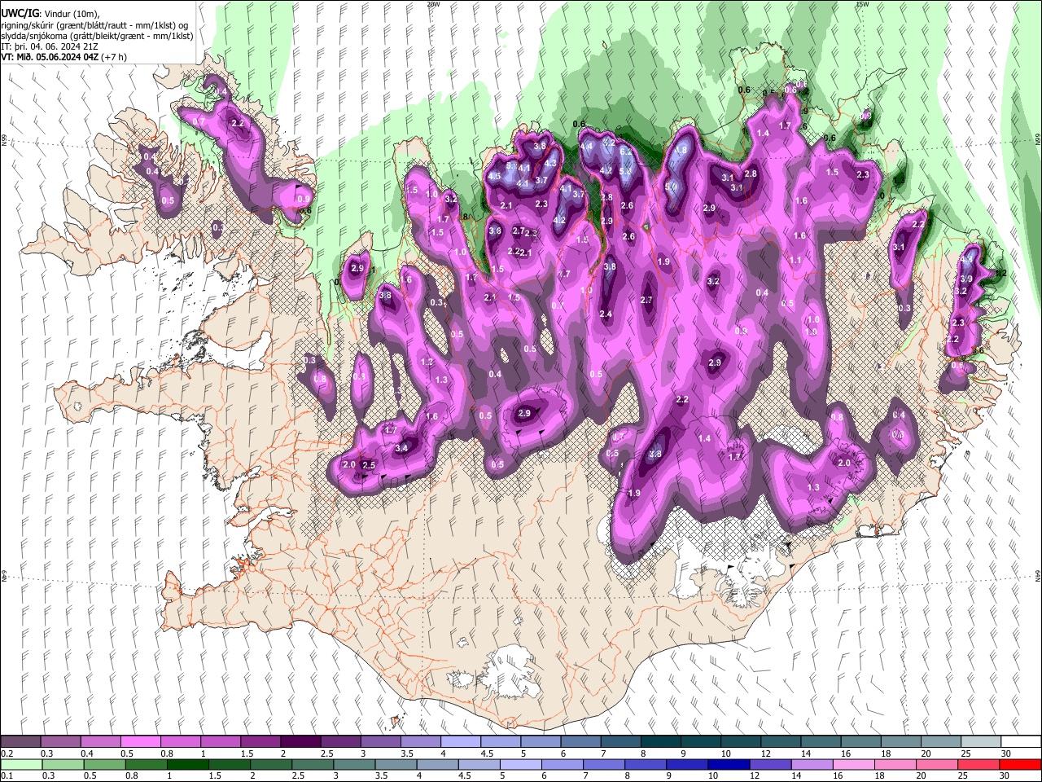
Task: Click the 0.1 label in lower legend
Action: point(7,775)
